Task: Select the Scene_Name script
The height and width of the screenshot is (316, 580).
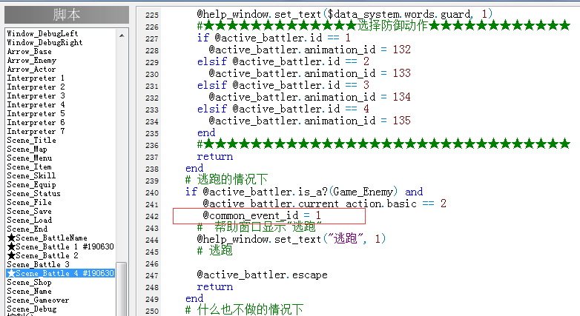Action: pos(29,292)
